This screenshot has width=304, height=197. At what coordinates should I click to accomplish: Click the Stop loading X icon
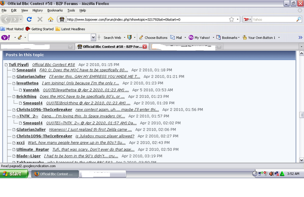pyautogui.click(x=40, y=19)
